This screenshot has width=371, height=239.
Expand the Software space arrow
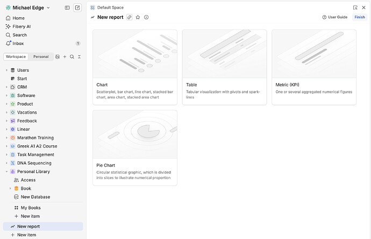click(6, 96)
